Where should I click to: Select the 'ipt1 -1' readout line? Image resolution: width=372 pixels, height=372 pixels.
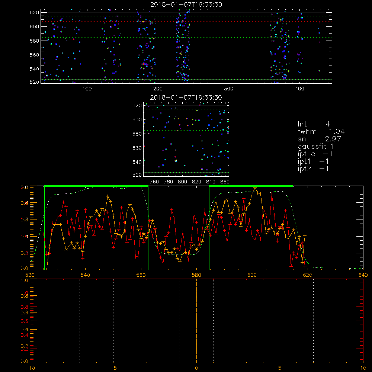[x=313, y=161]
